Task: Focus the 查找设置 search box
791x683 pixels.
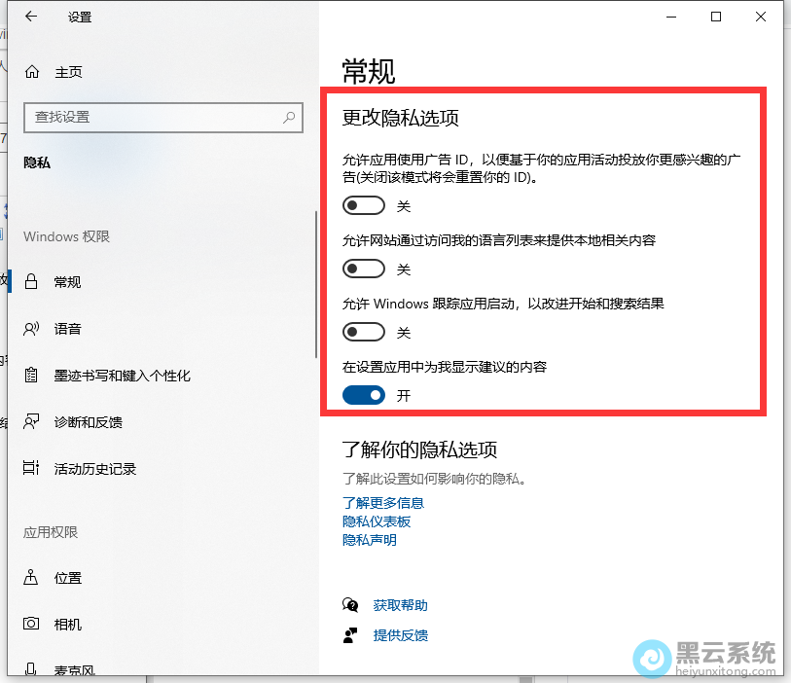Action: [x=151, y=117]
